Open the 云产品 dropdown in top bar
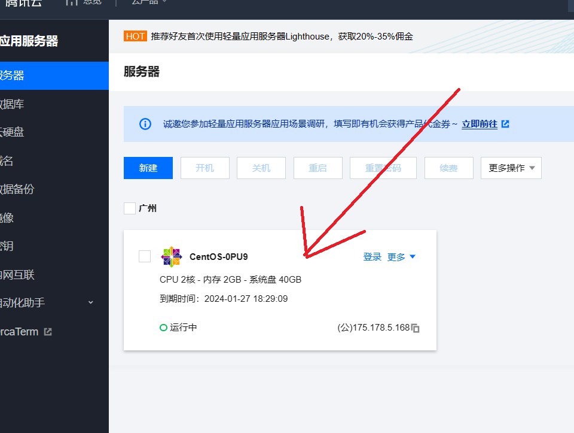574x433 pixels. 149,2
